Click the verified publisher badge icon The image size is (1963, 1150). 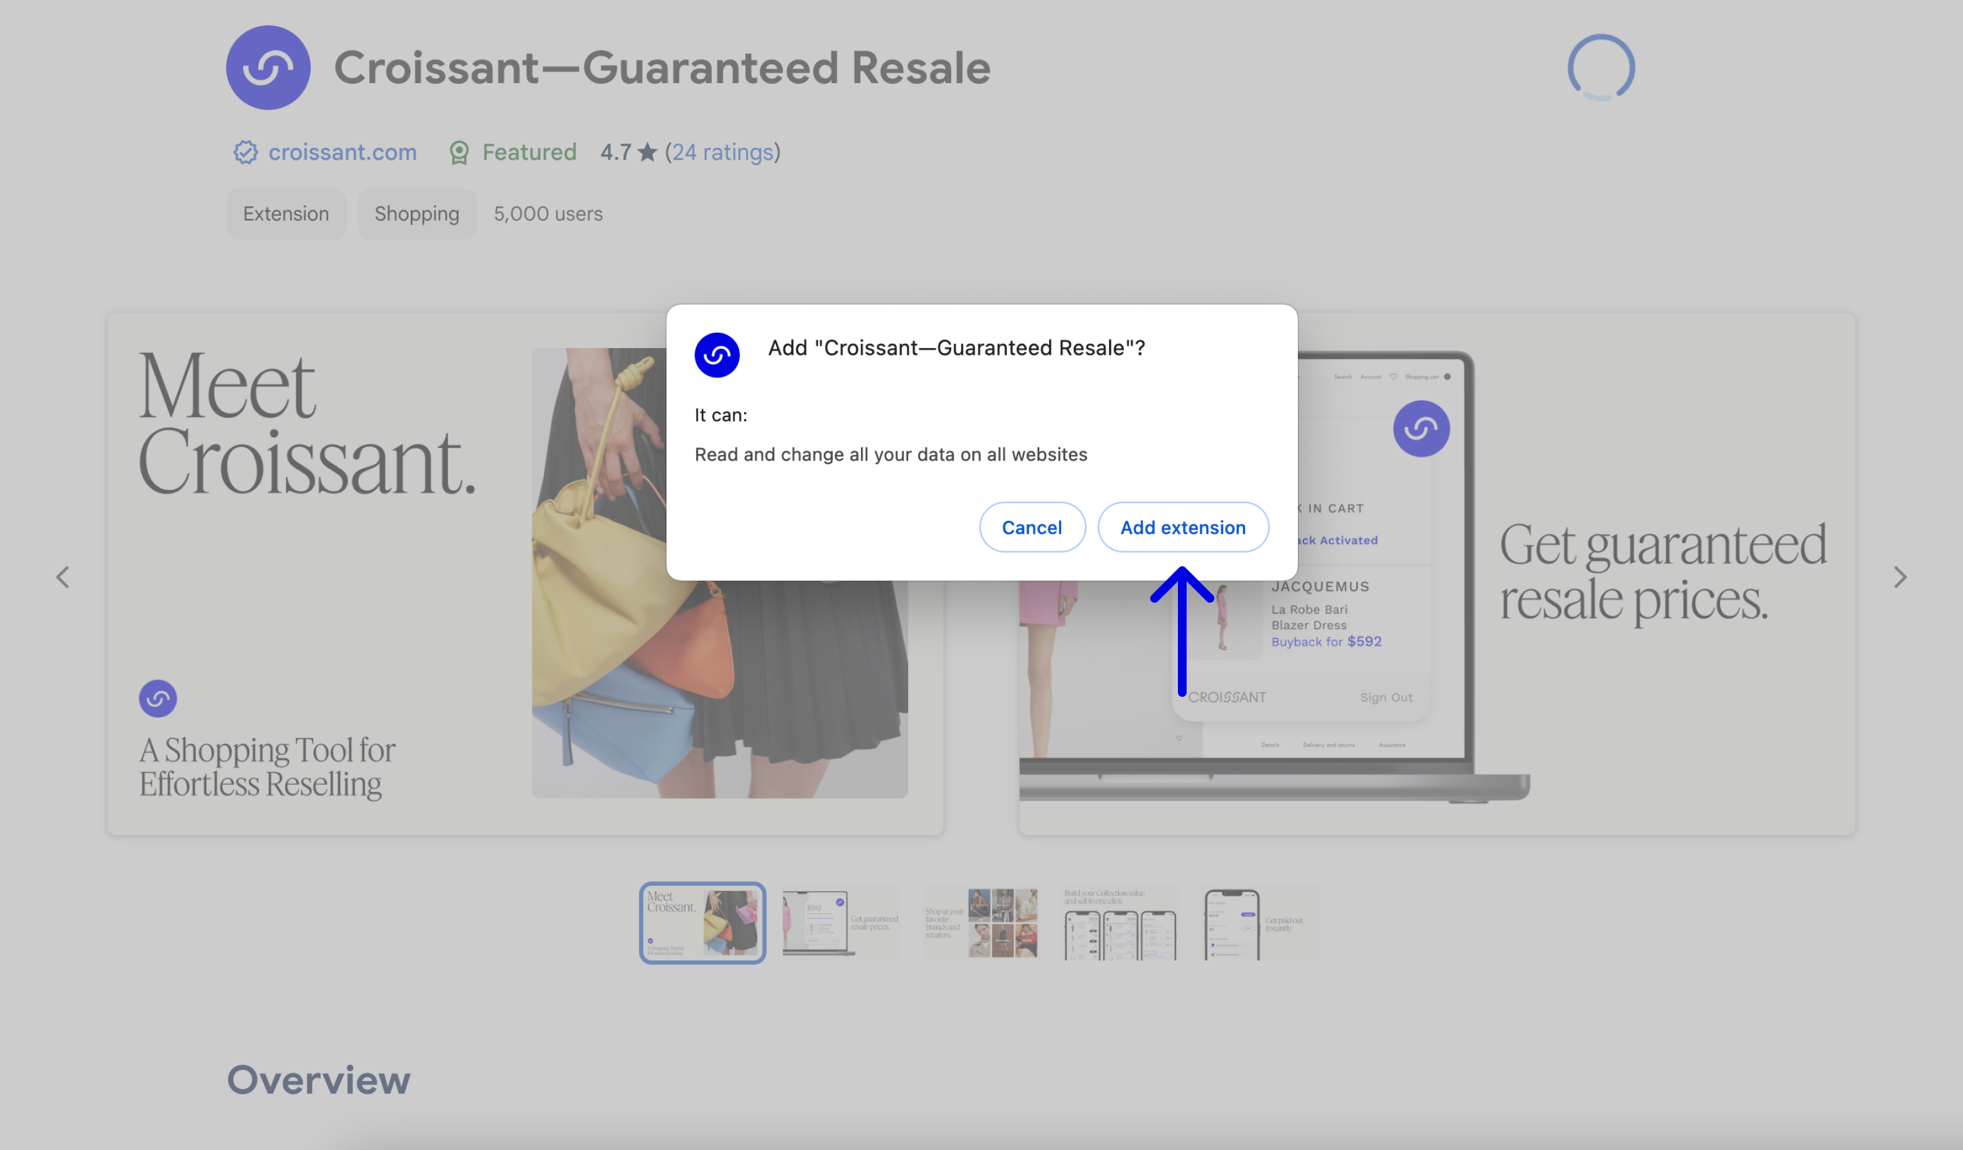pyautogui.click(x=246, y=152)
